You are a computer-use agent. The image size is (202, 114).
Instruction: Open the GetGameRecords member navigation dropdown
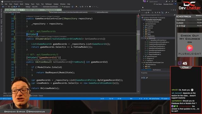(x=116, y=12)
